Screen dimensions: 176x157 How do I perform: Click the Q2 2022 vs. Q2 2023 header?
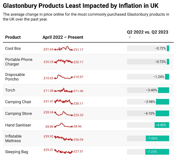click(147, 32)
